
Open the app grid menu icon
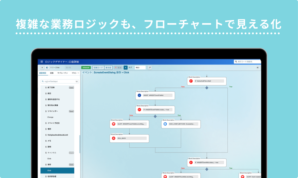tap(42, 61)
